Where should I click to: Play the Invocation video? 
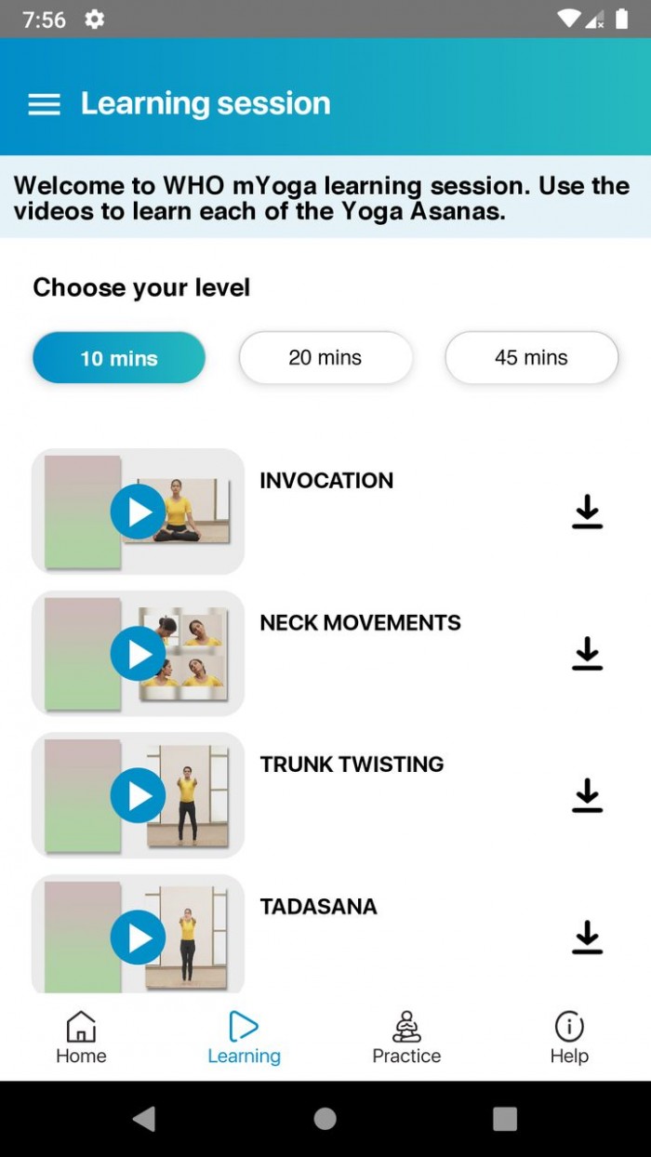139,512
